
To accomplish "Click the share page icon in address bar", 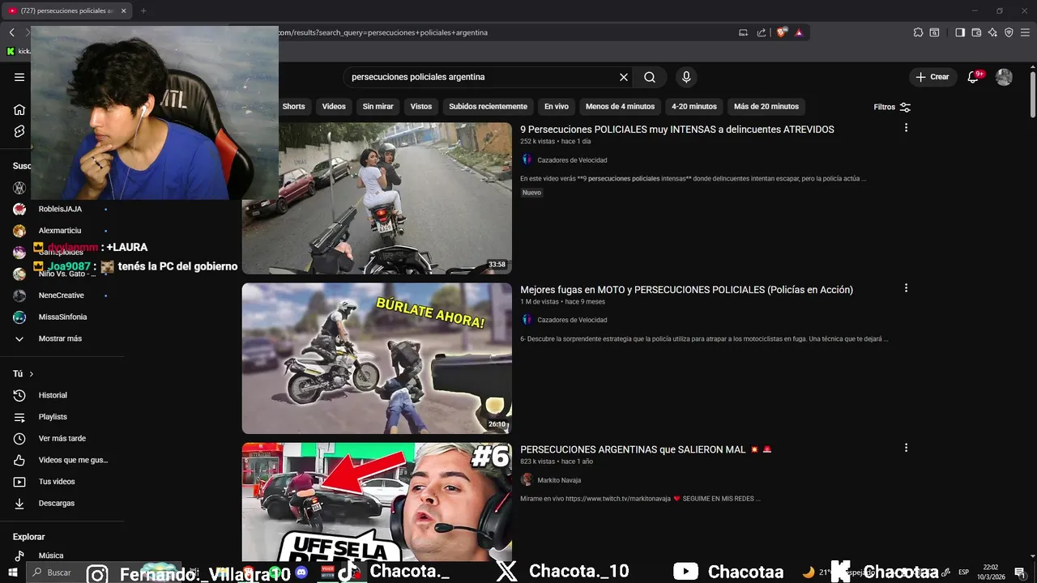I will tap(762, 32).
